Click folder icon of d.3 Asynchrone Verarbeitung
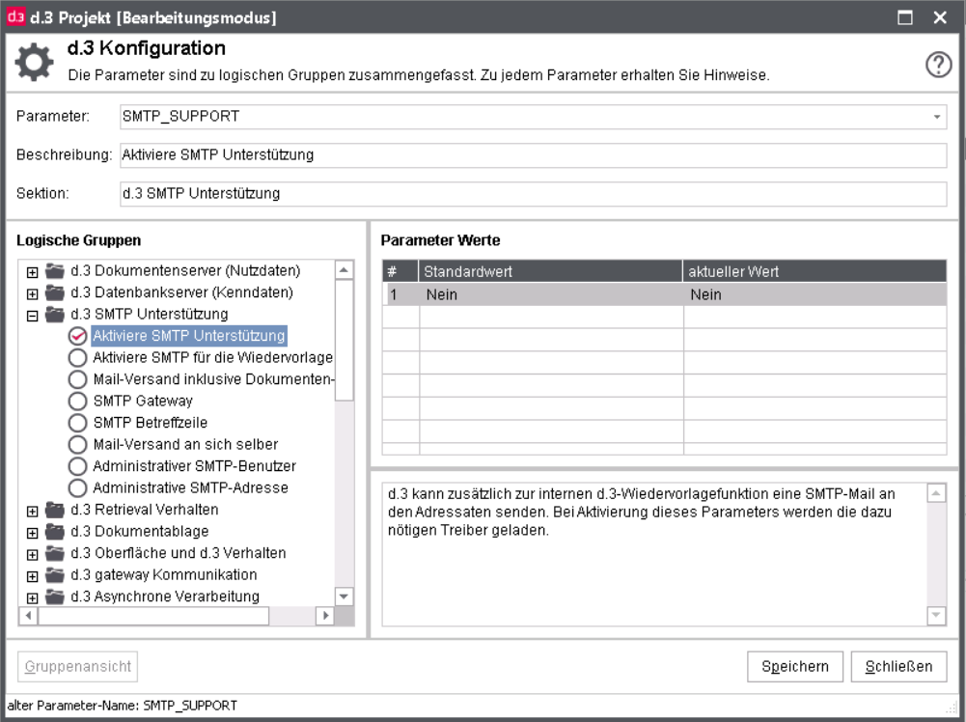This screenshot has height=722, width=966. click(55, 597)
